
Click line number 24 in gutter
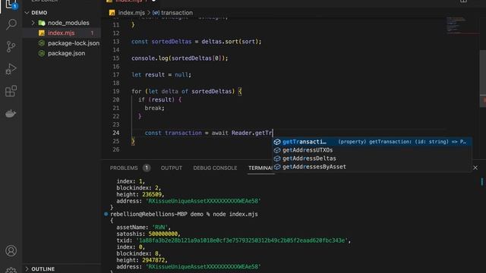(x=116, y=133)
